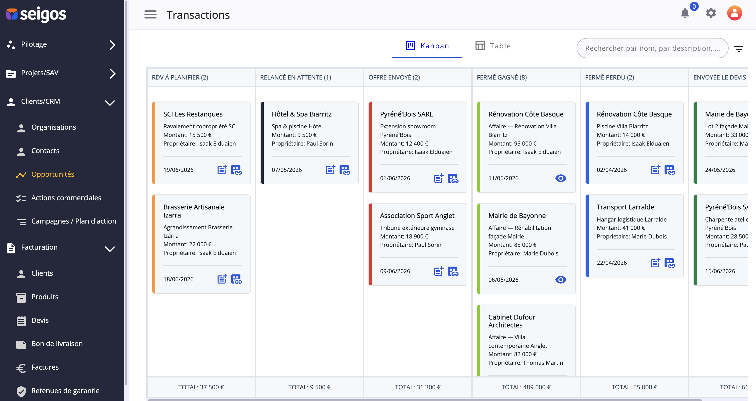Open the filter options icon

click(x=738, y=49)
